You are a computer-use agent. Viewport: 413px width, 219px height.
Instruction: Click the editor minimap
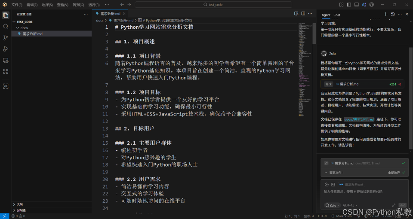[x=305, y=70]
